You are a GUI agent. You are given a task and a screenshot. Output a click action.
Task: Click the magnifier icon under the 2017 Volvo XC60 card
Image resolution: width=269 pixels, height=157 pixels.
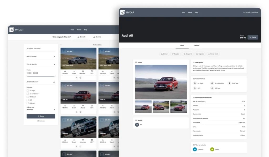pyautogui.click(x=76, y=78)
